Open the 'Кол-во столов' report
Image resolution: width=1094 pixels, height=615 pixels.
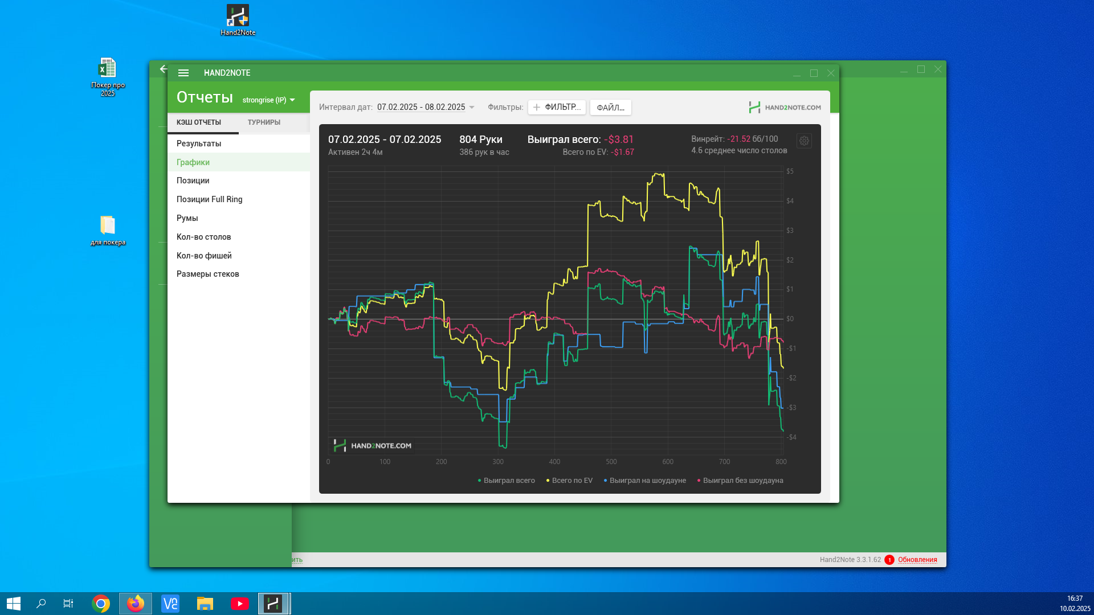(239, 237)
